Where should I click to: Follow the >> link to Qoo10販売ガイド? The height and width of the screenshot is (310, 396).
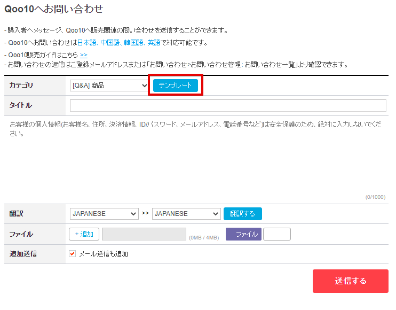(84, 55)
